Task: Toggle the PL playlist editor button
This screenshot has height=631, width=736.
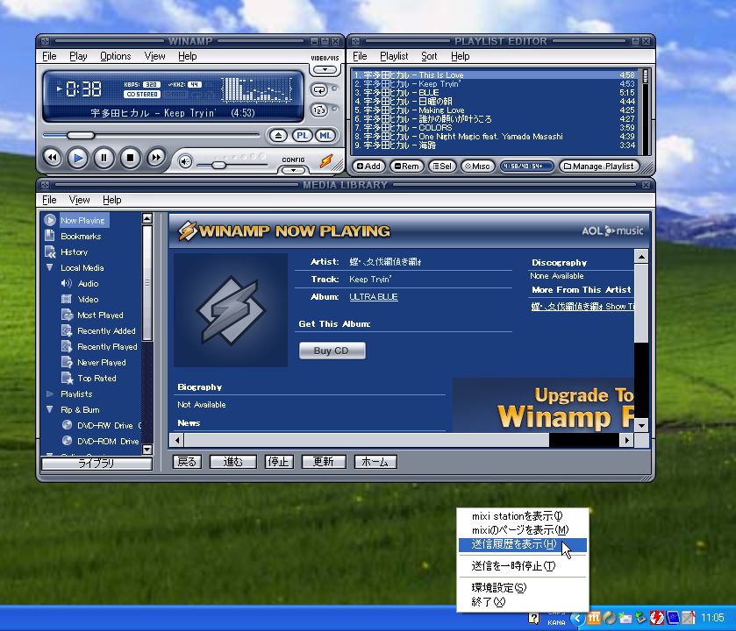Action: [x=303, y=136]
